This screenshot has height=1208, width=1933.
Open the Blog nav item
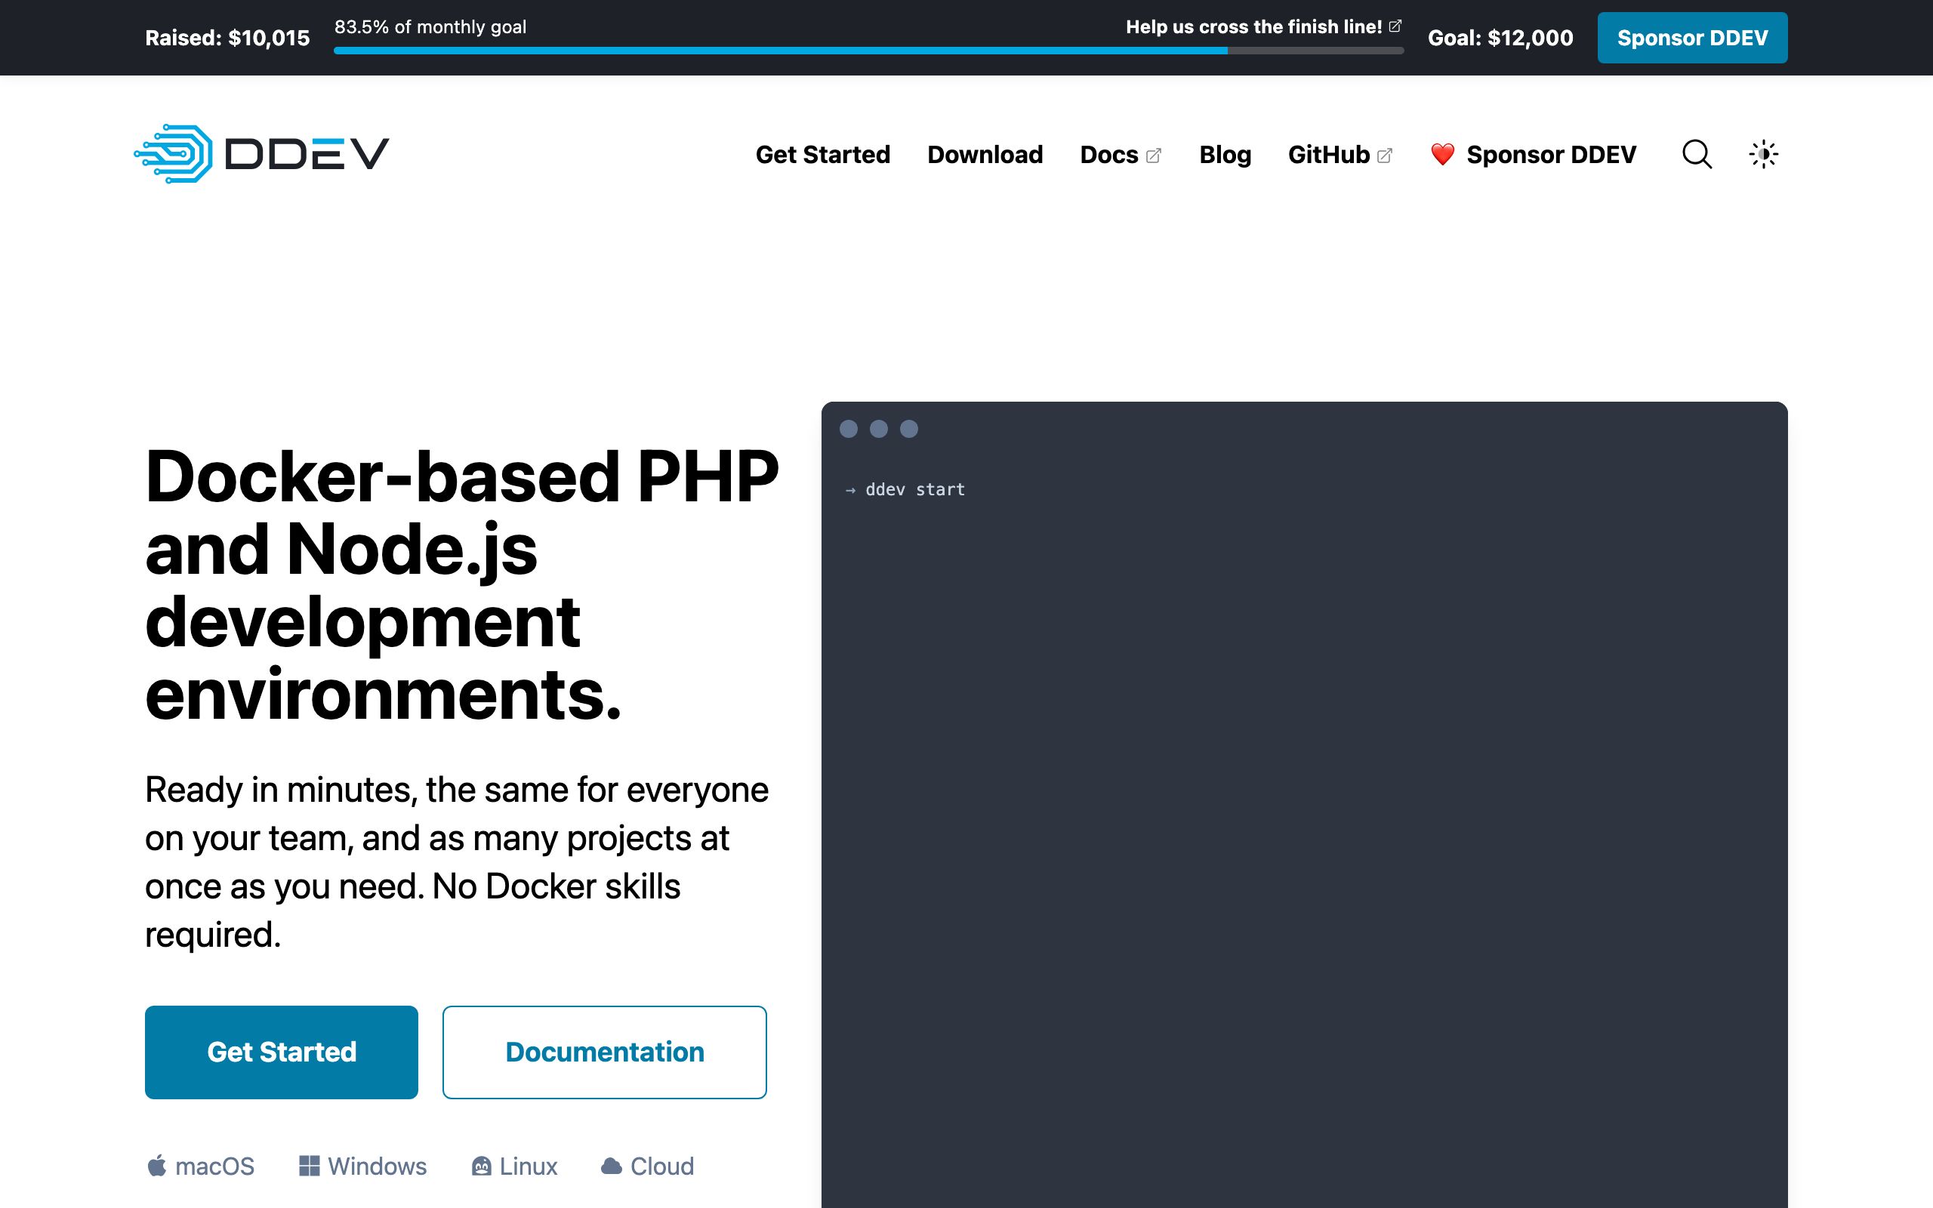click(x=1225, y=154)
